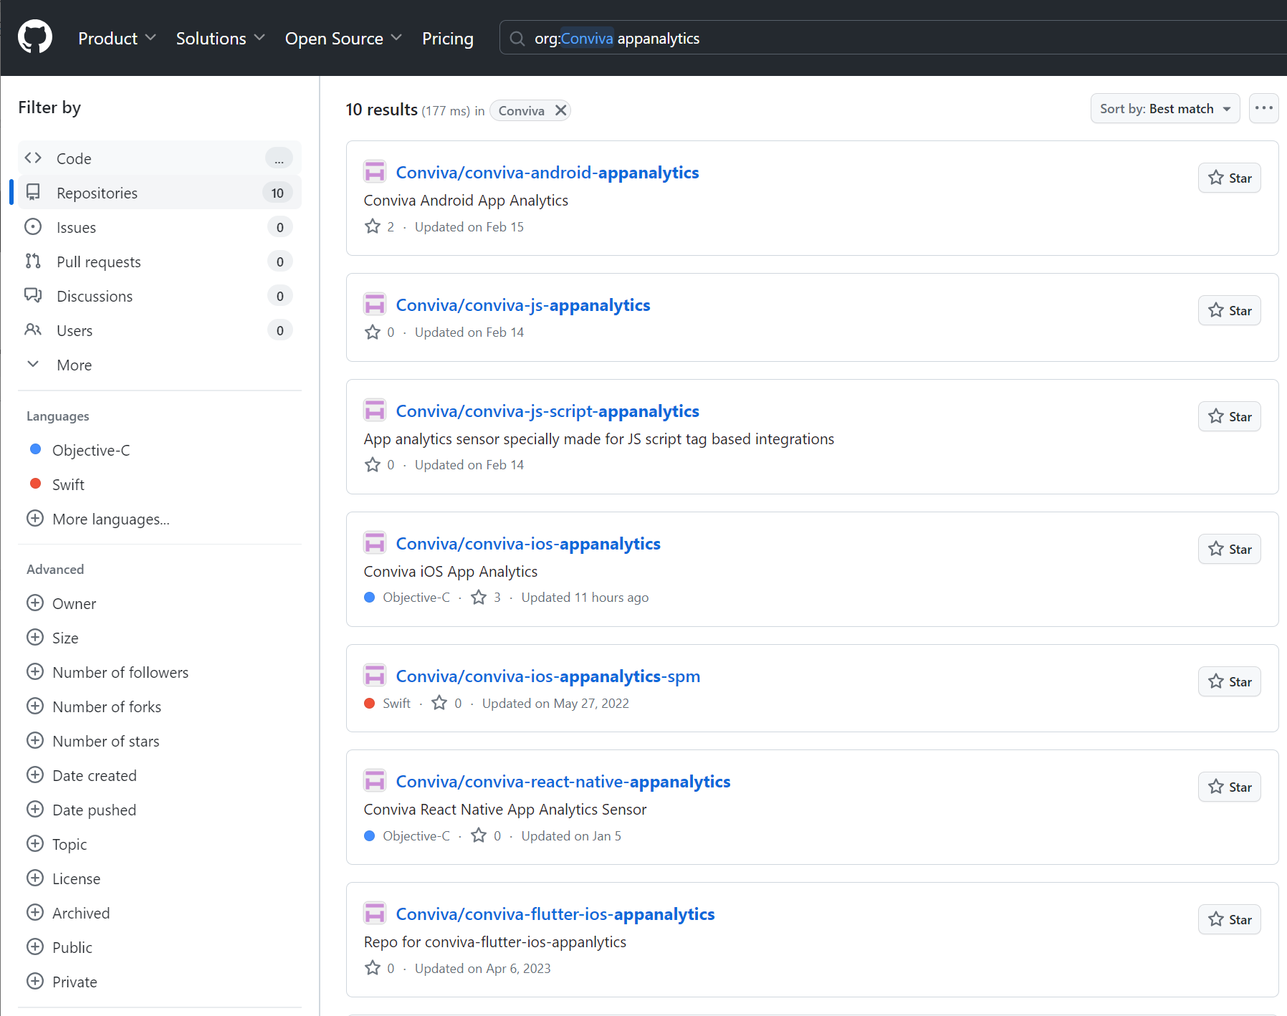Remove the Conviva filter with X icon
The height and width of the screenshot is (1016, 1287).
(560, 110)
